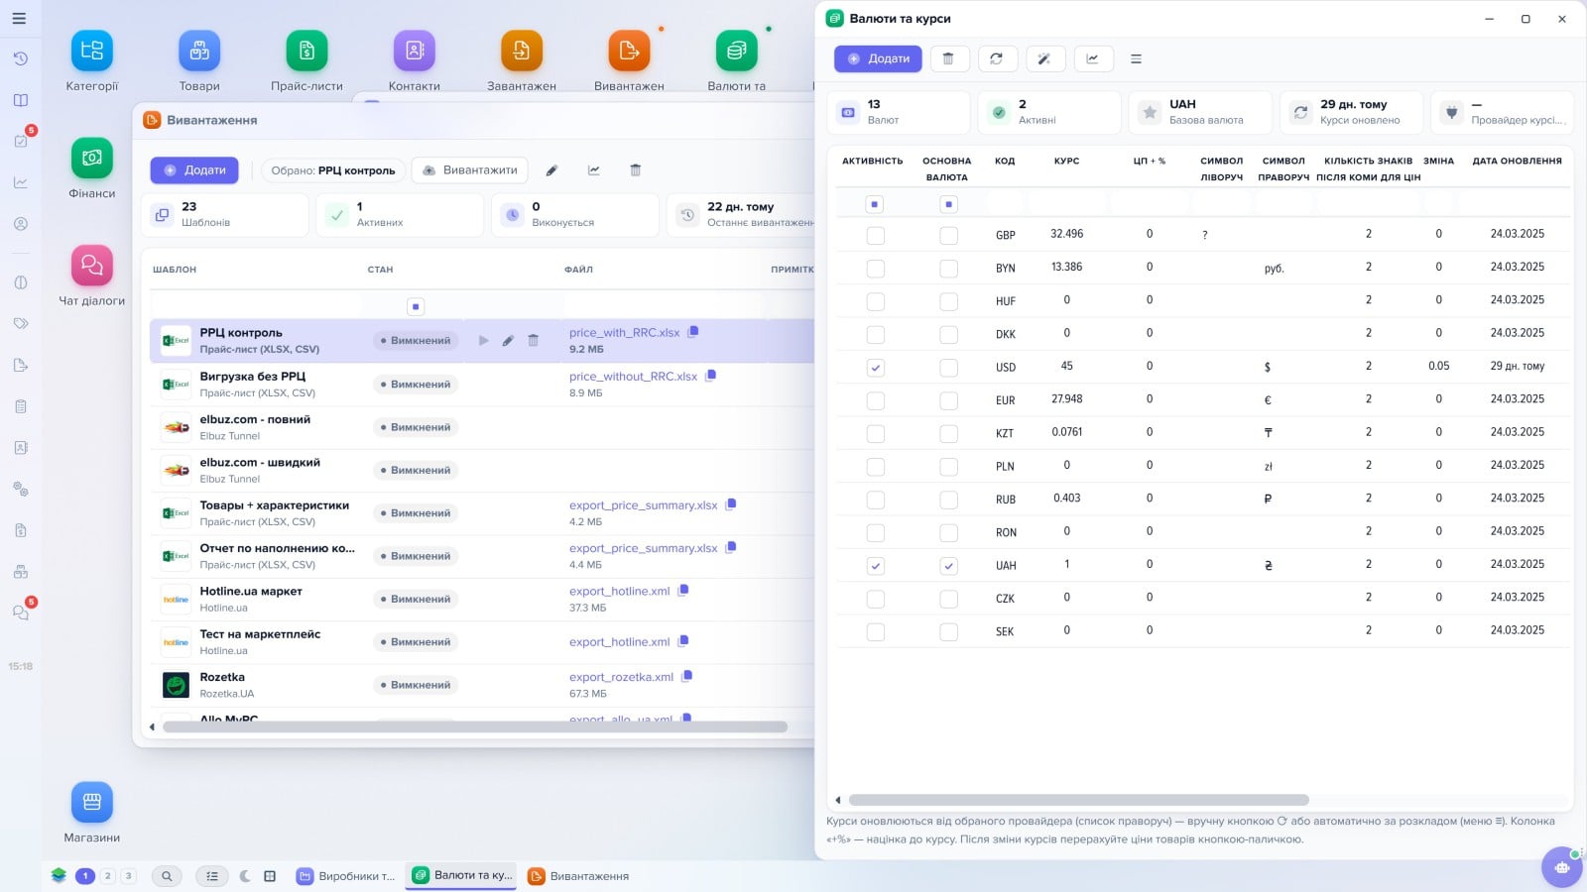Click horizontal scrollbar in Валюти та курси
The width and height of the screenshot is (1587, 892).
[1078, 800]
